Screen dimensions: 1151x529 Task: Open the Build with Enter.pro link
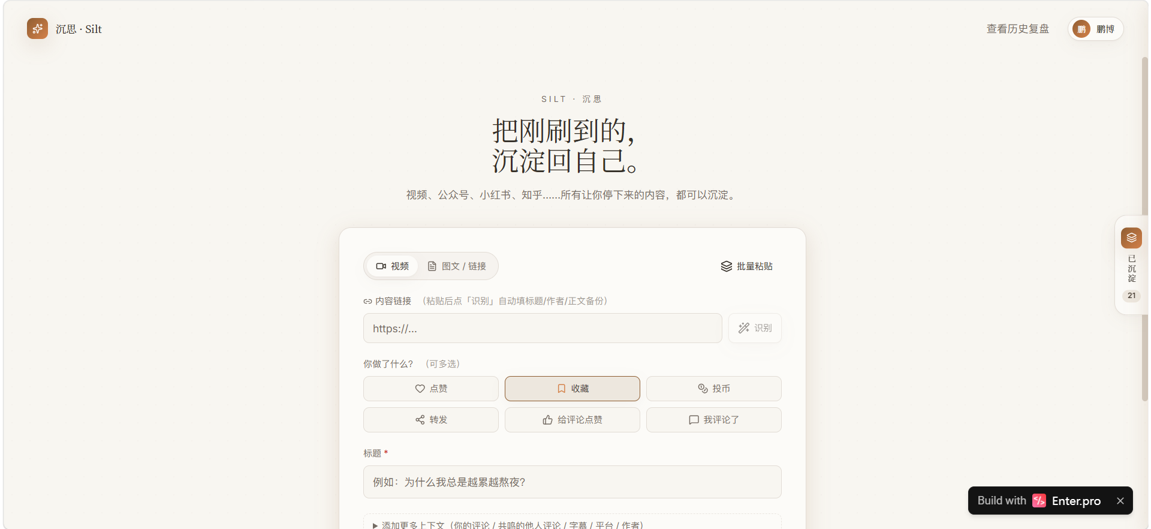[x=1039, y=501]
